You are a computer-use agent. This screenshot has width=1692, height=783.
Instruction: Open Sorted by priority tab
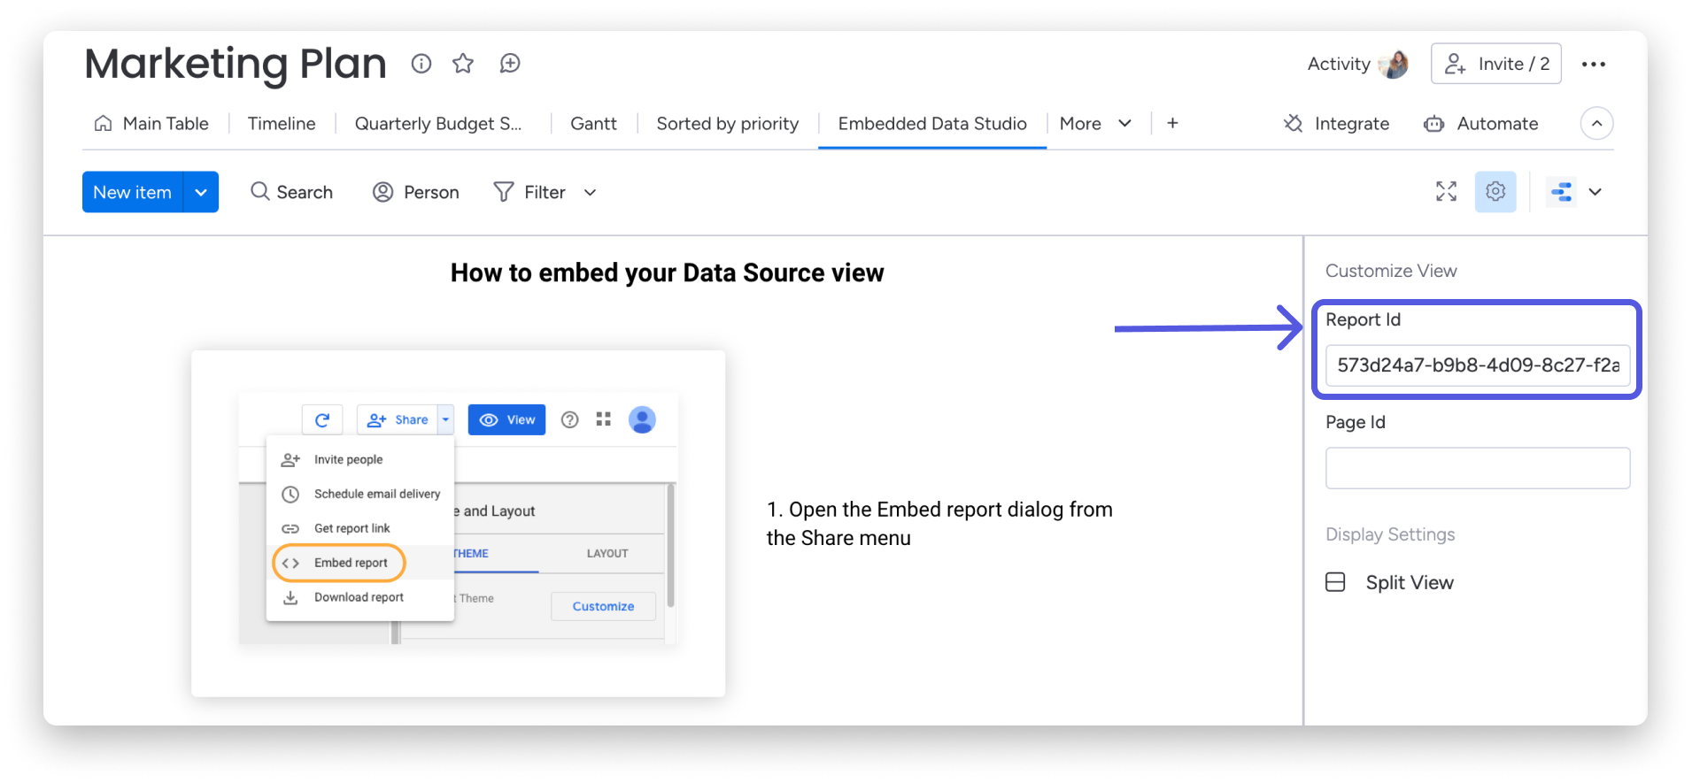tap(728, 124)
